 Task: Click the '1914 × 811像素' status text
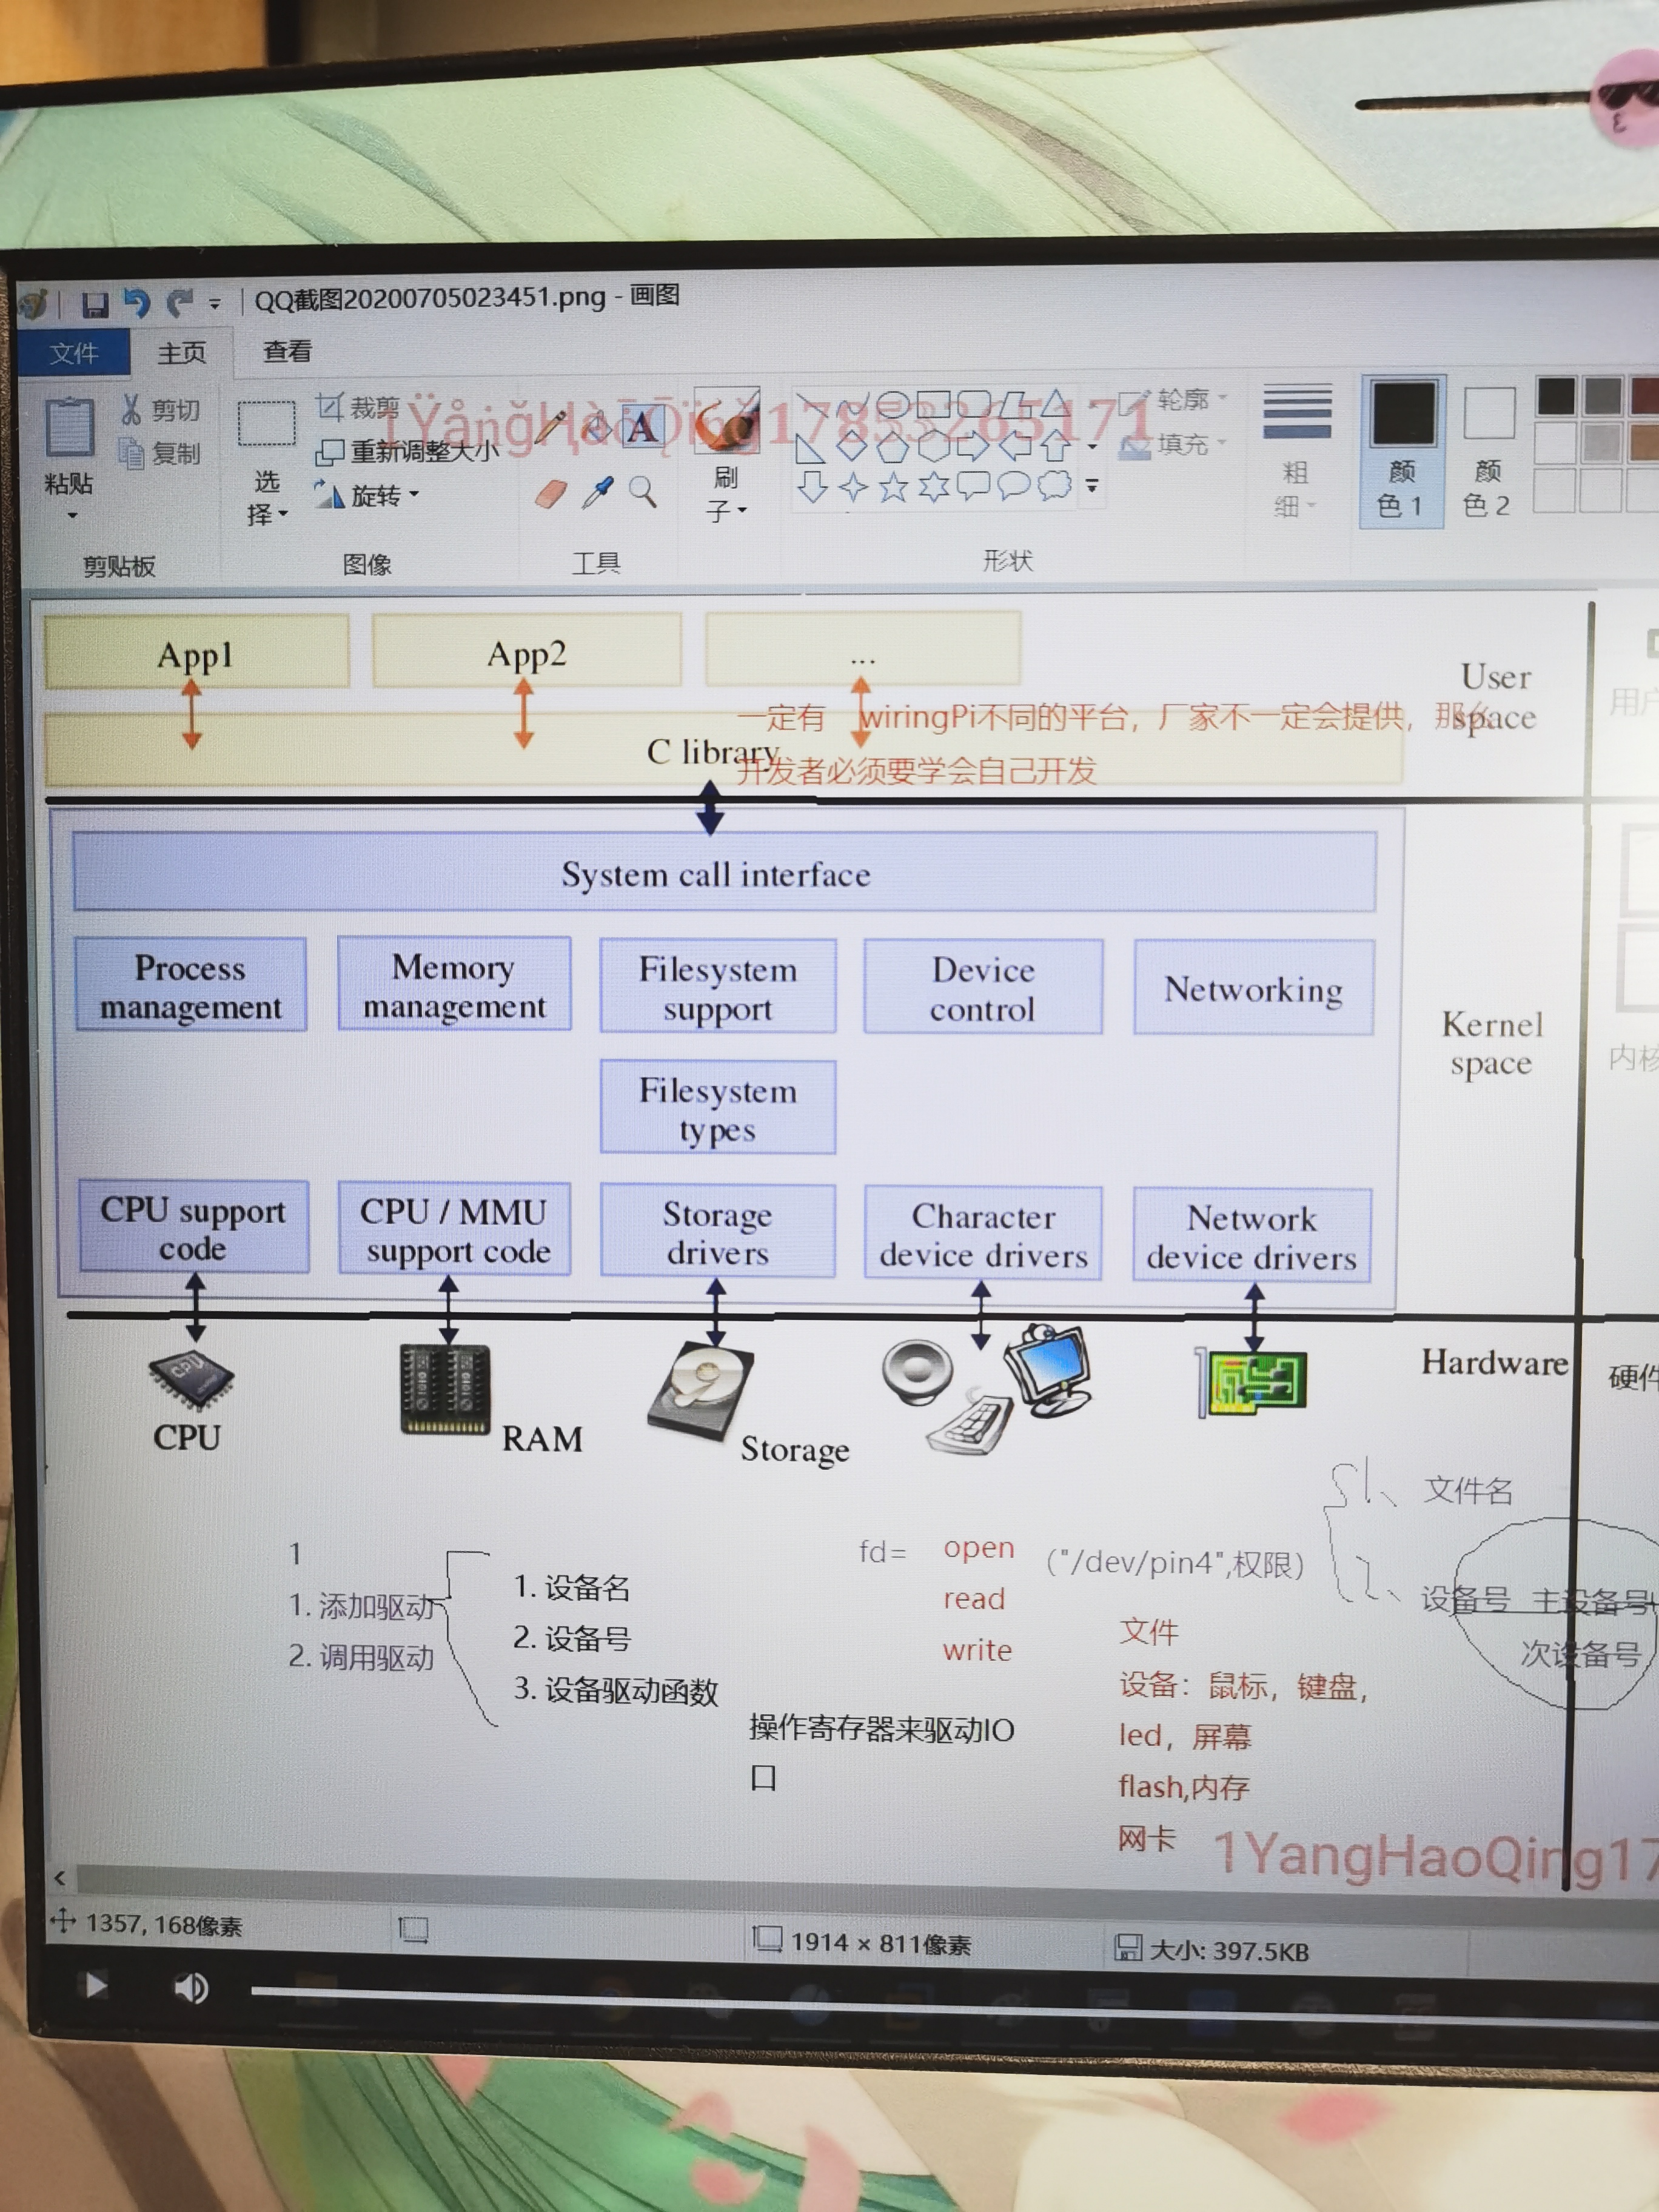click(x=880, y=1943)
